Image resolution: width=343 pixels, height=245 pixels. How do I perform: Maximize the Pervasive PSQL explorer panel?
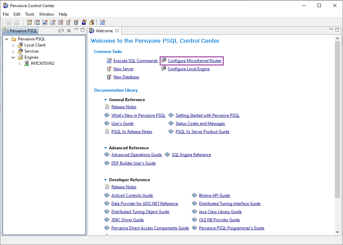tap(83, 30)
